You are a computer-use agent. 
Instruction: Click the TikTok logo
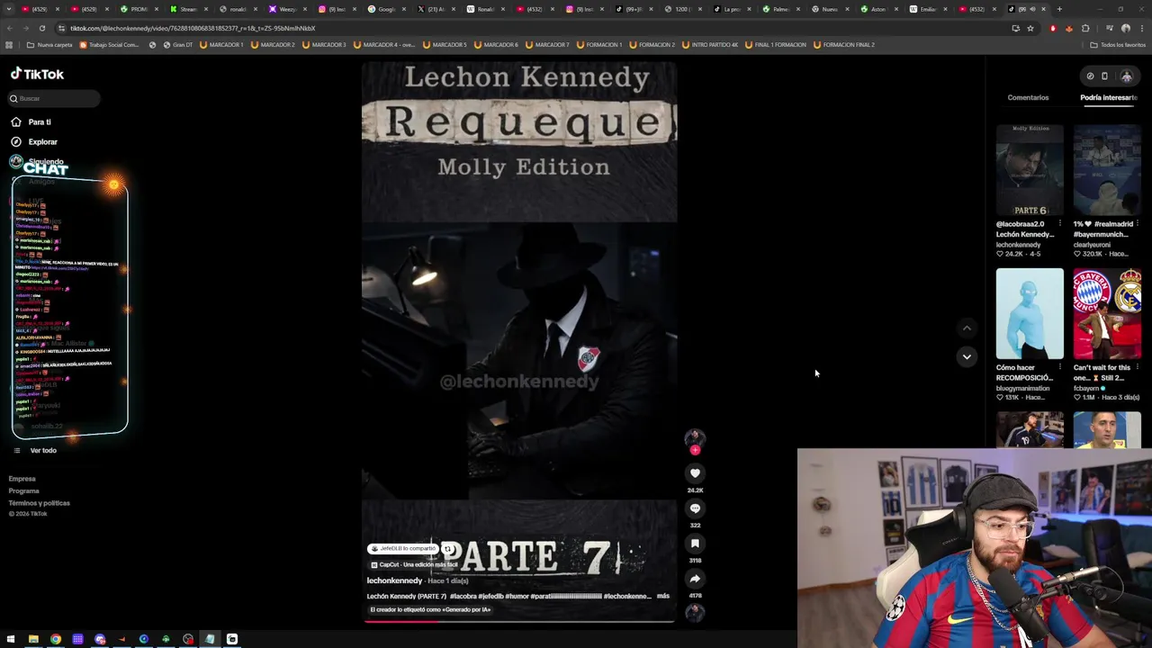click(37, 74)
